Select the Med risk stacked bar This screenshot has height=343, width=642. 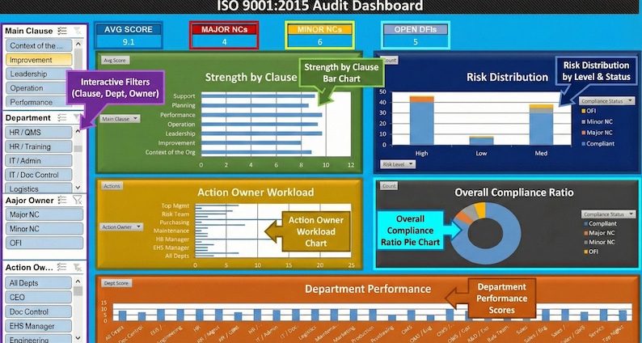tap(541, 125)
